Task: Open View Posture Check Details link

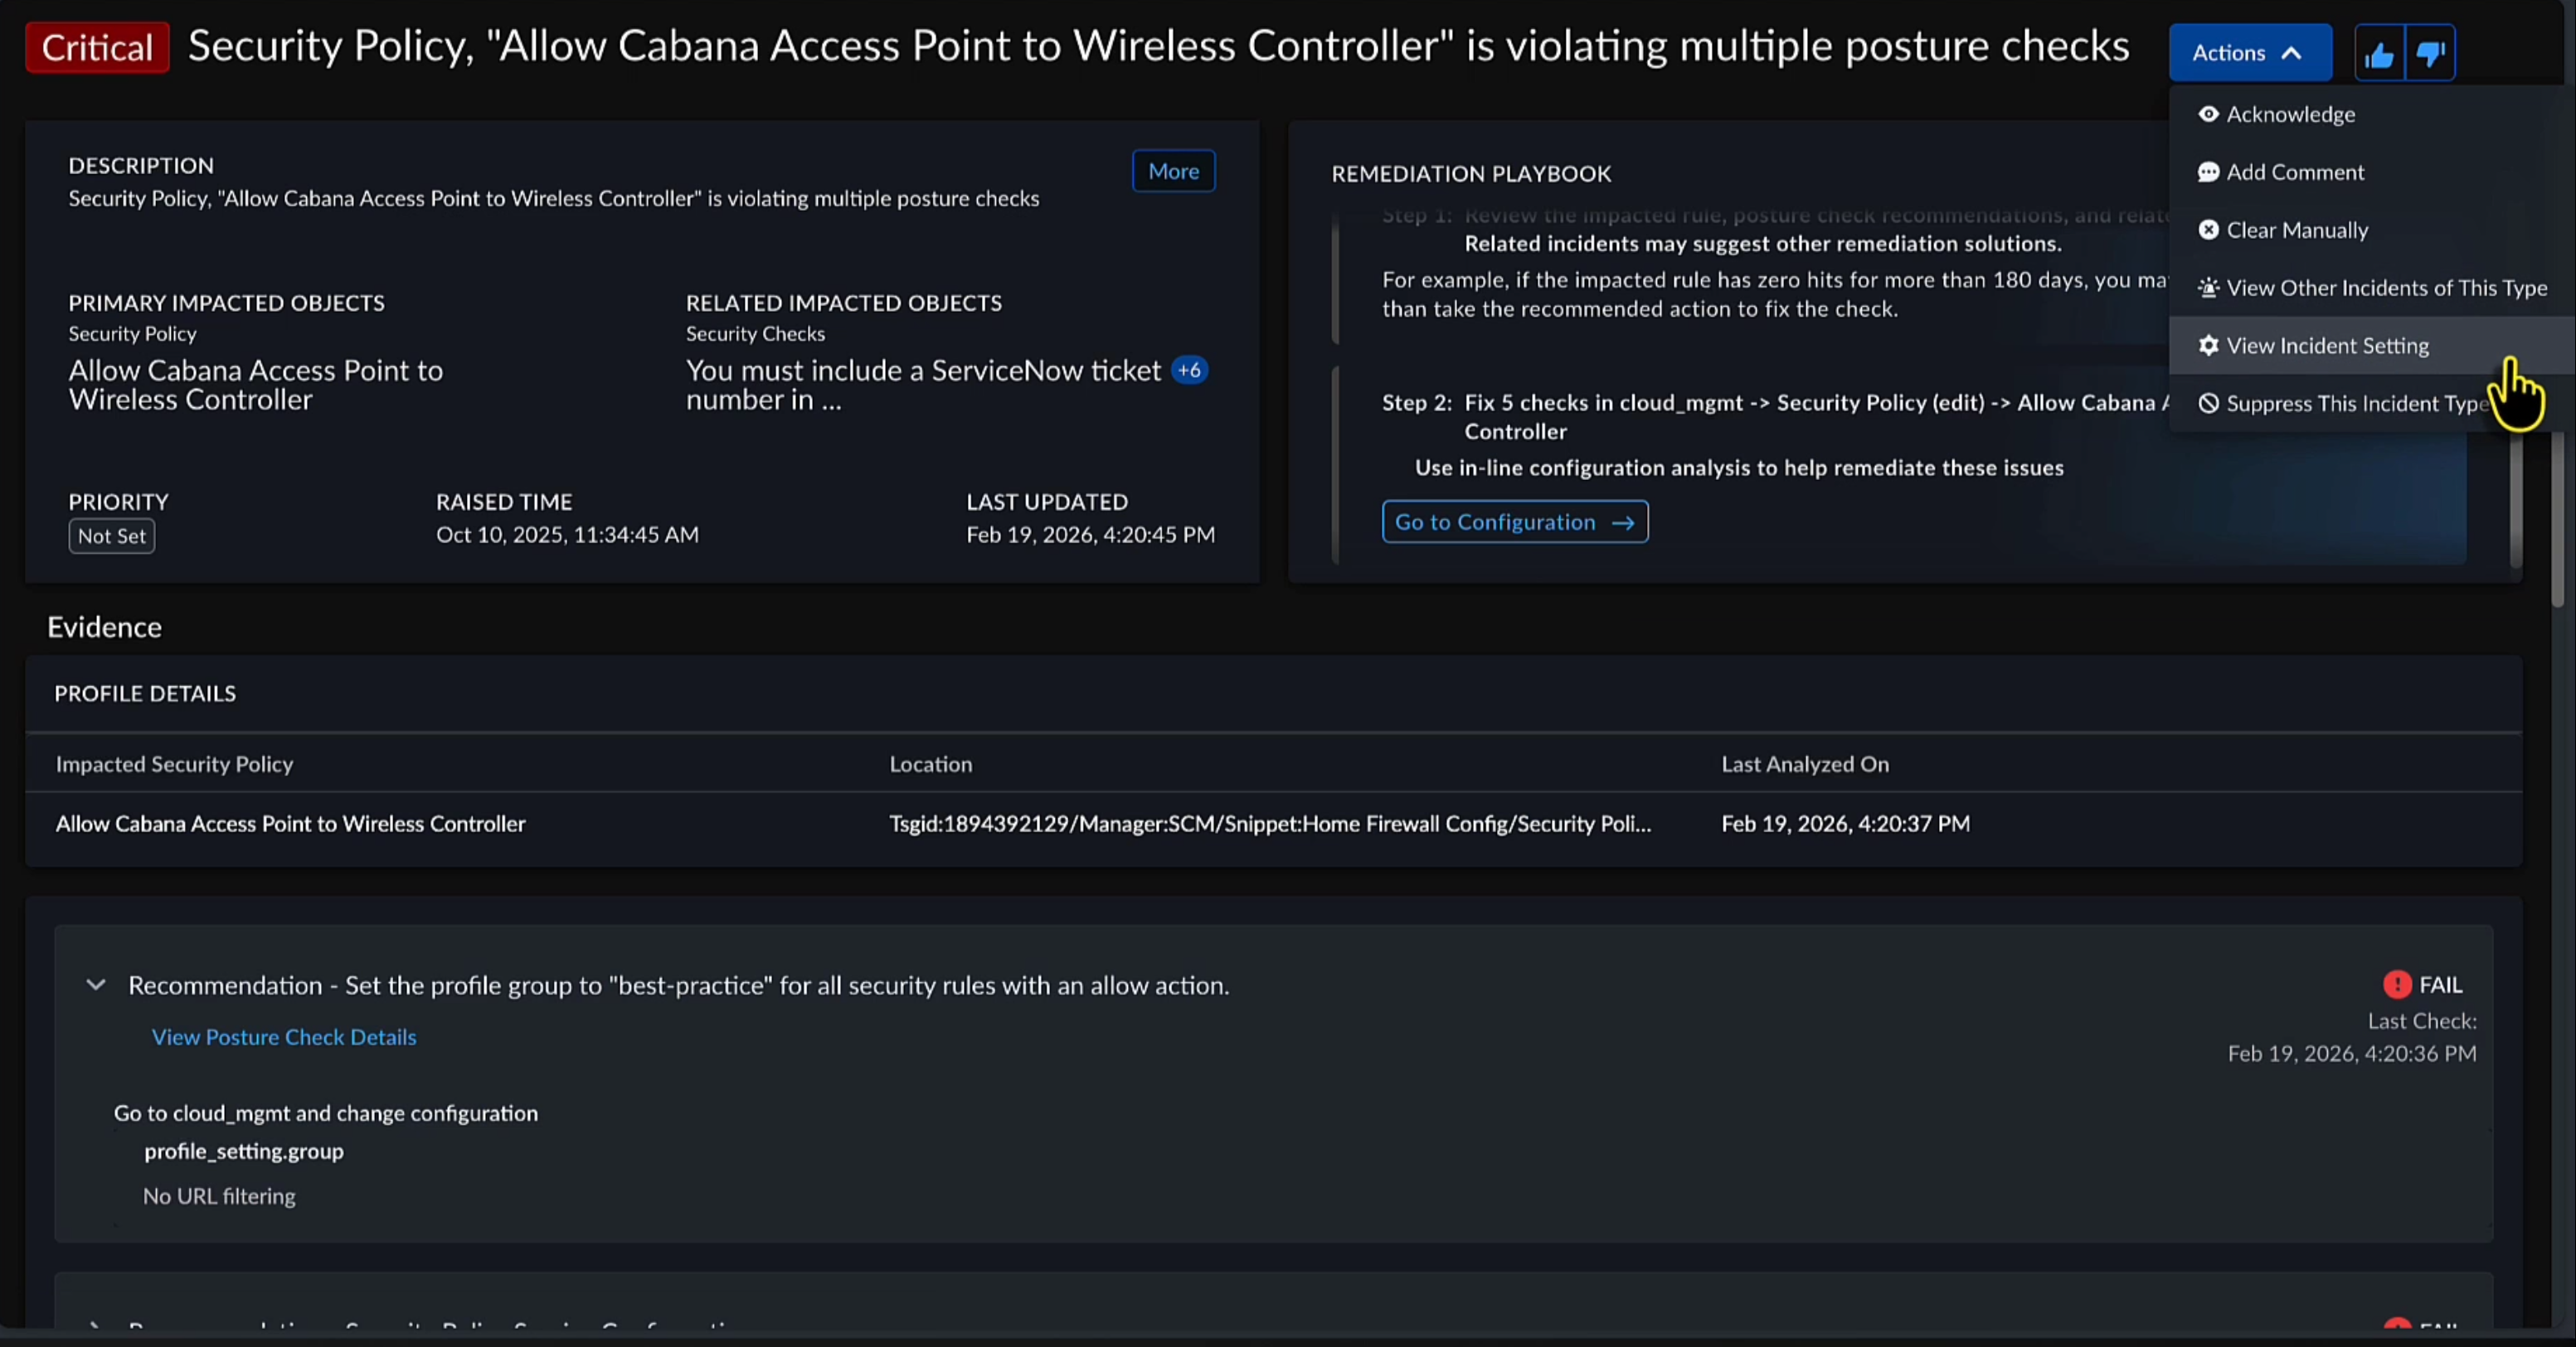Action: tap(284, 1037)
